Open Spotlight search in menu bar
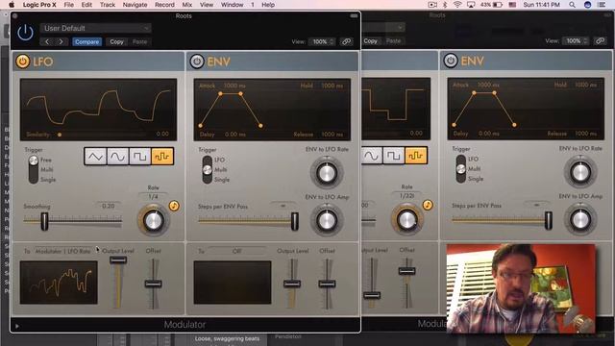 [x=573, y=5]
